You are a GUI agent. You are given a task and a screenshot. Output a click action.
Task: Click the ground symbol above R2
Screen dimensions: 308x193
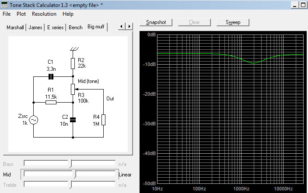coord(74,49)
